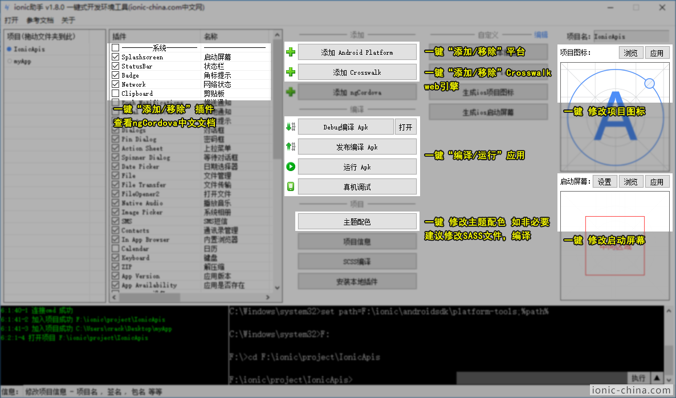Image resolution: width=676 pixels, height=398 pixels.
Task: Run the app with 运行 Apk
Action: tap(357, 166)
